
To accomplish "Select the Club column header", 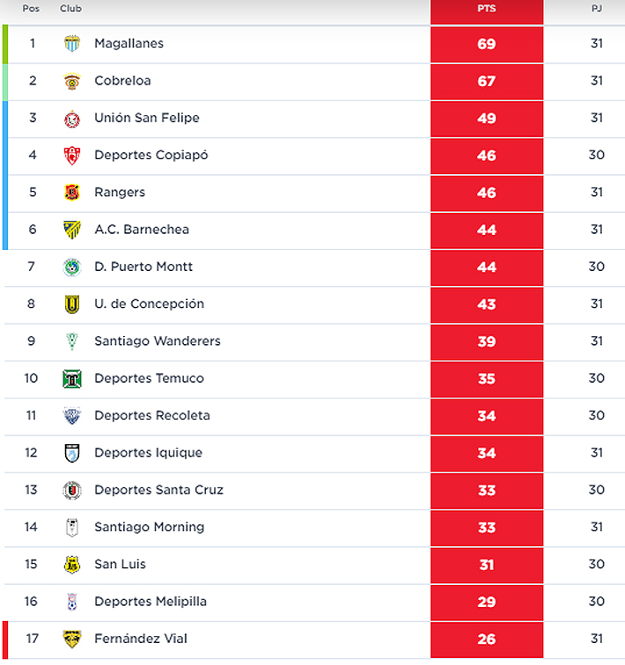I will click(x=70, y=9).
